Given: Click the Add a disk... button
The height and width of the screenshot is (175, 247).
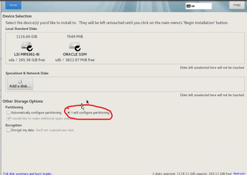Looking at the screenshot, I should [x=20, y=84].
